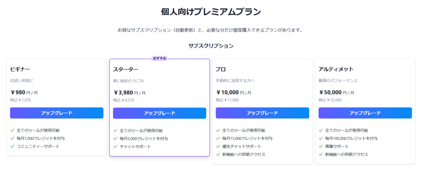Screen dimensions: 426x177
Task: Click checkmark next to 毎月1,000クレジットを付与
Action: tap(12, 138)
